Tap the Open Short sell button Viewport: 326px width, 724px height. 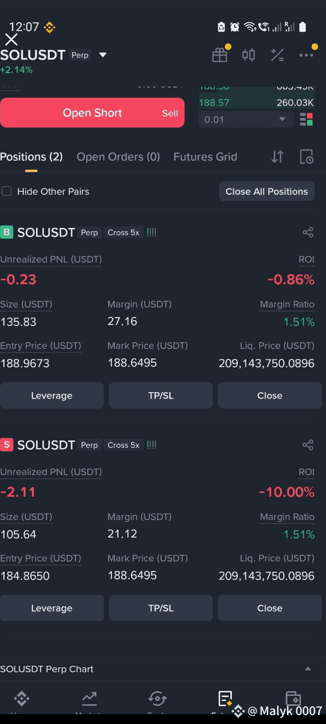pyautogui.click(x=92, y=112)
